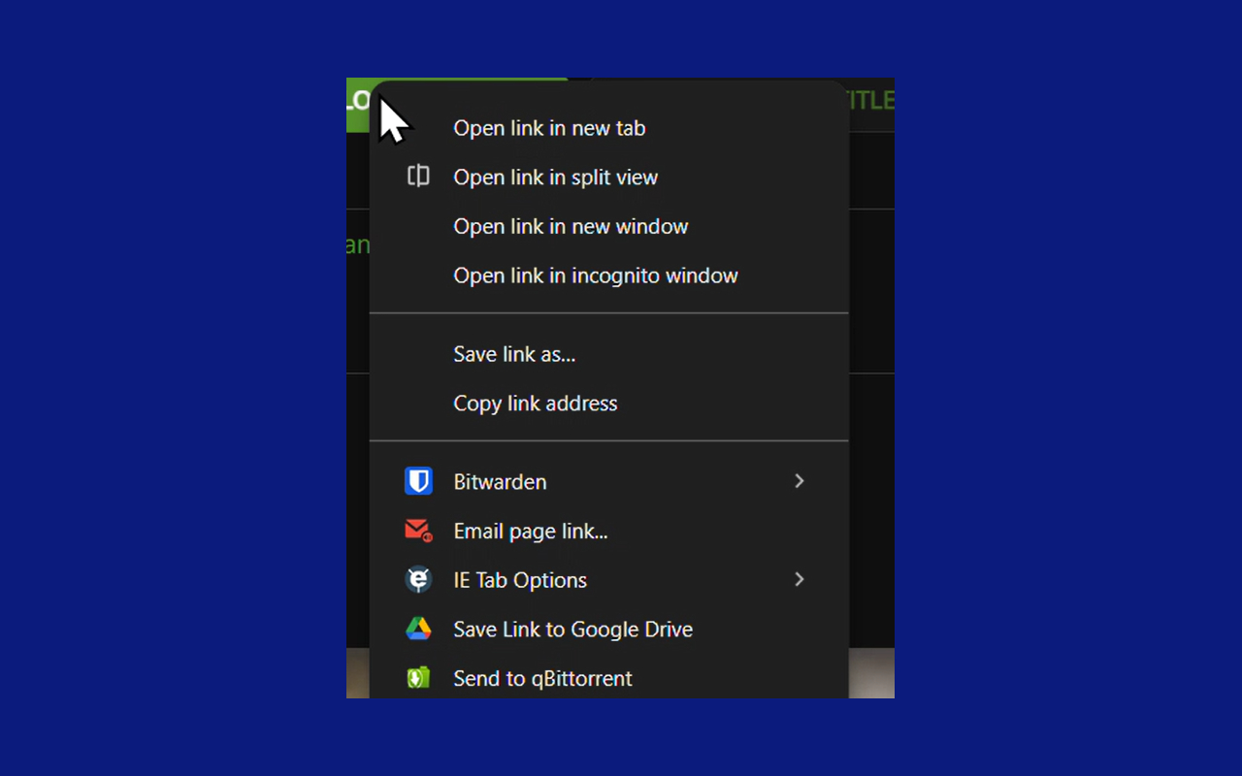Select Email page link...
This screenshot has height=776, width=1242.
[609, 531]
